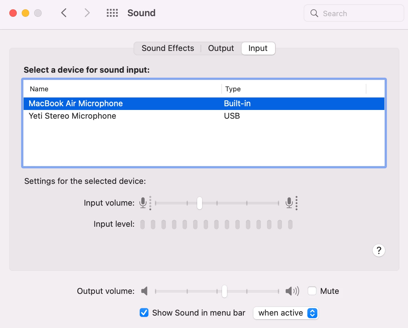
Task: Tick the Mute checkbox
Action: point(312,291)
